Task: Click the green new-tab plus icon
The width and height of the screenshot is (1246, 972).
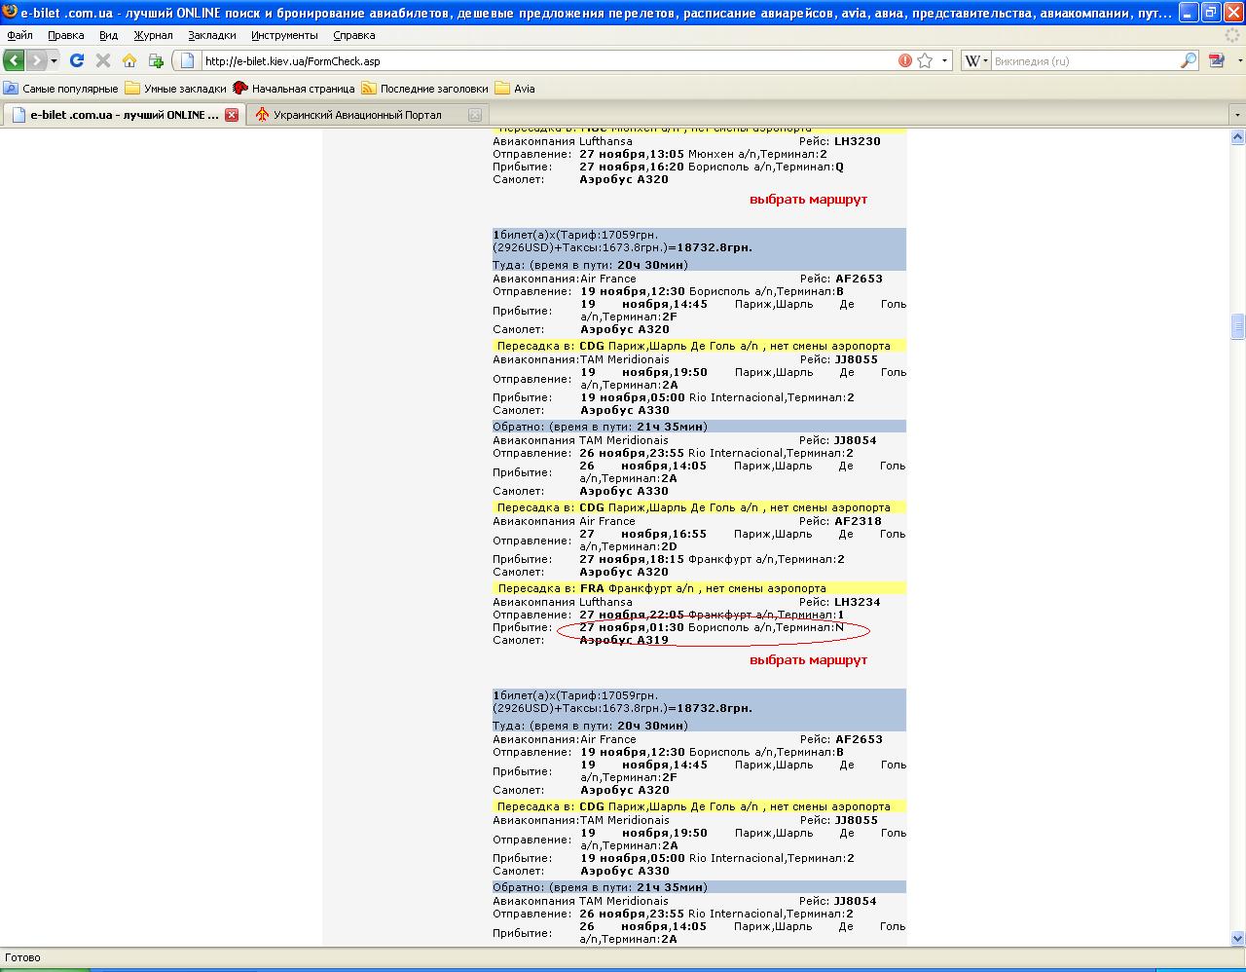Action: point(156,60)
